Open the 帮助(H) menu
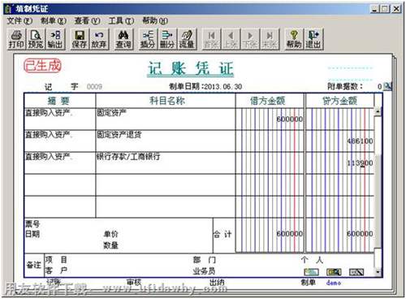The image size is (406, 299). [x=155, y=20]
